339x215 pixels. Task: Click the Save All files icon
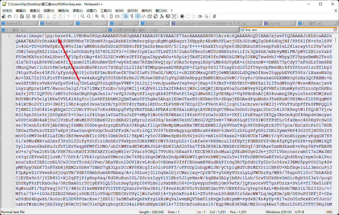coord(22,16)
